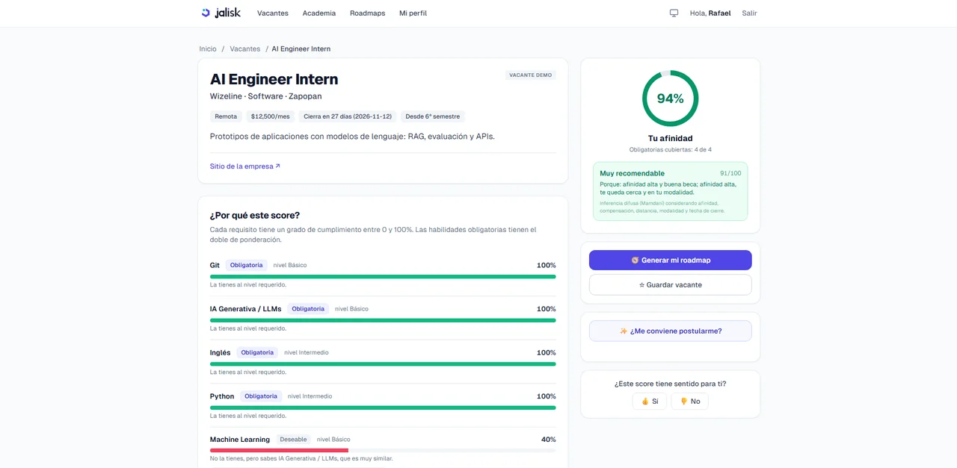This screenshot has width=957, height=468.
Task: Click the Inglés progress bar
Action: tap(383, 364)
